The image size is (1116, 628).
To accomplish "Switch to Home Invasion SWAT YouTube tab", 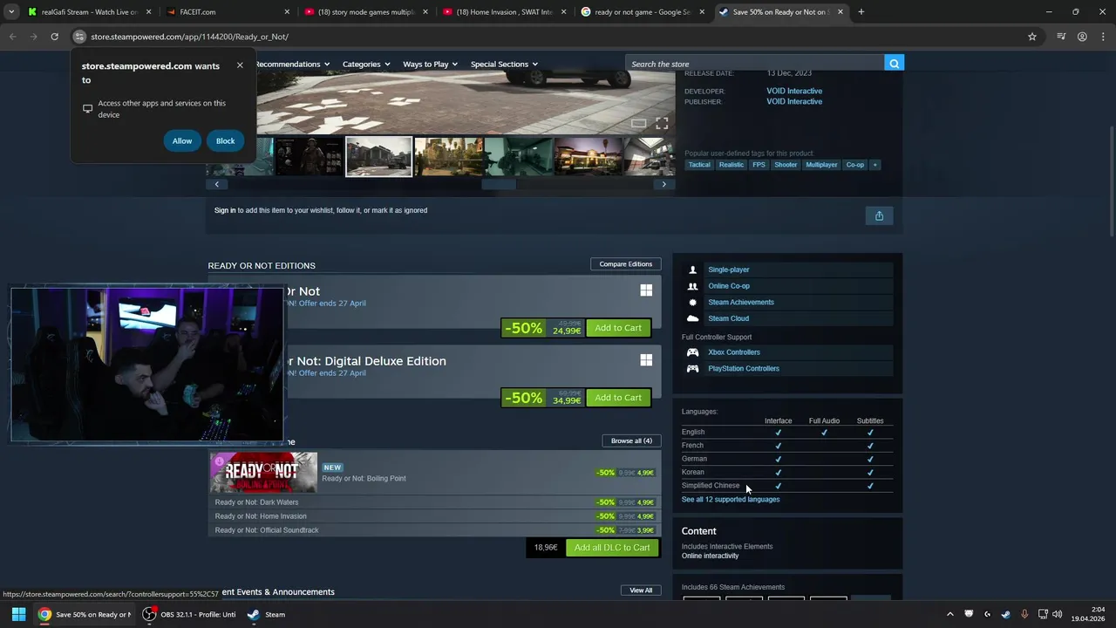I will coord(504,12).
